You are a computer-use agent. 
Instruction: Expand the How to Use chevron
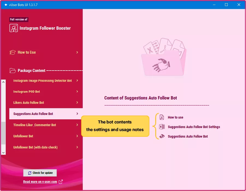[x=77, y=52]
